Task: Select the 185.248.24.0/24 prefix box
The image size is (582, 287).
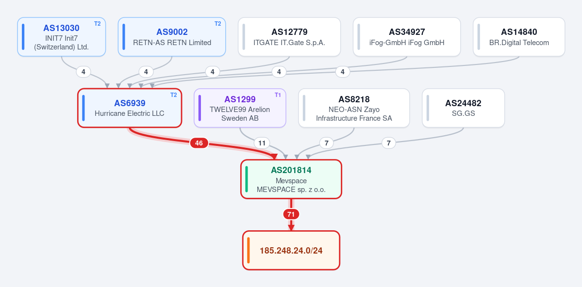Action: tap(291, 250)
